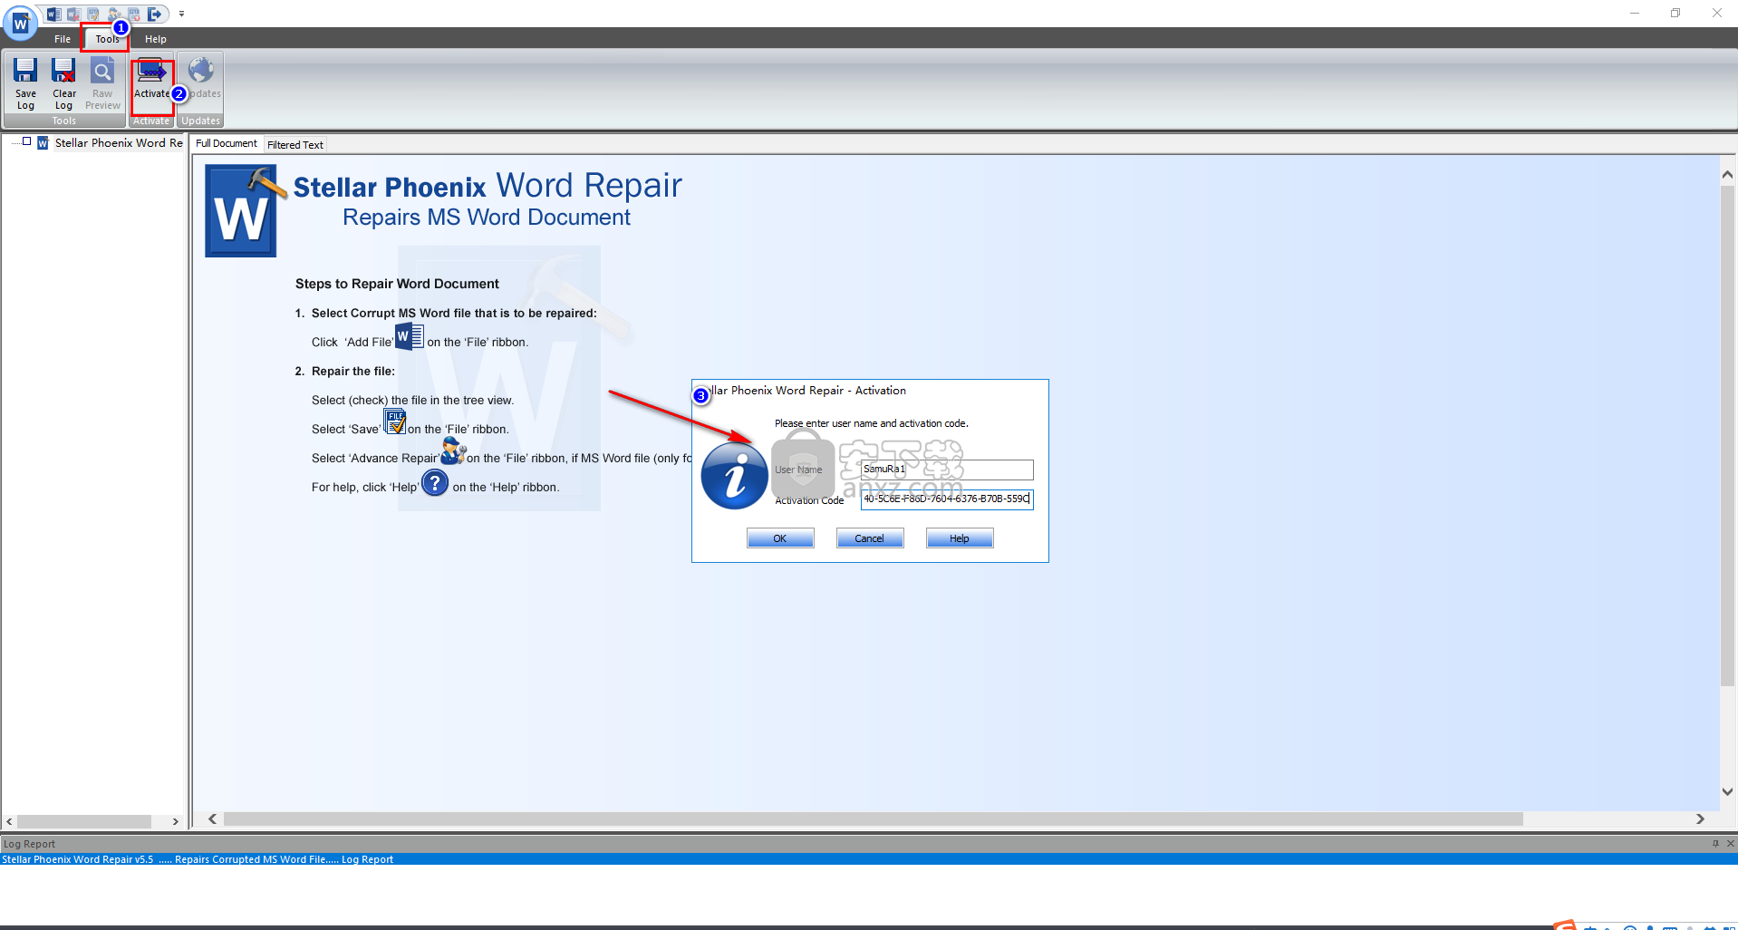Click the Advance Repair icon in repair steps

[x=453, y=450]
